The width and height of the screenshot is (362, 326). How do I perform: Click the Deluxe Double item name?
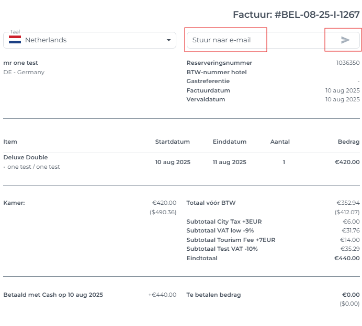pos(25,157)
